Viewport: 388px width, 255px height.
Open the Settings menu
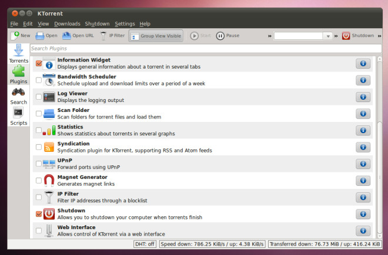pos(125,24)
